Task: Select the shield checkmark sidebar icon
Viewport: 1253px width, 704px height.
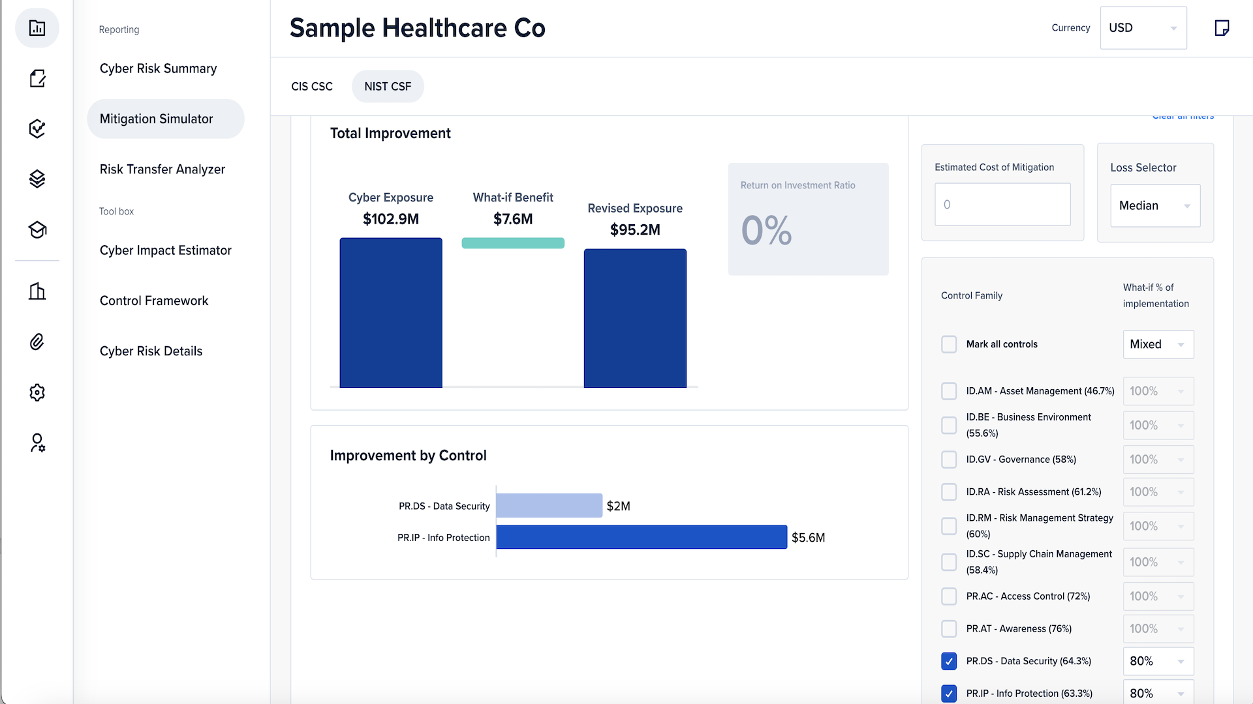Action: (37, 128)
